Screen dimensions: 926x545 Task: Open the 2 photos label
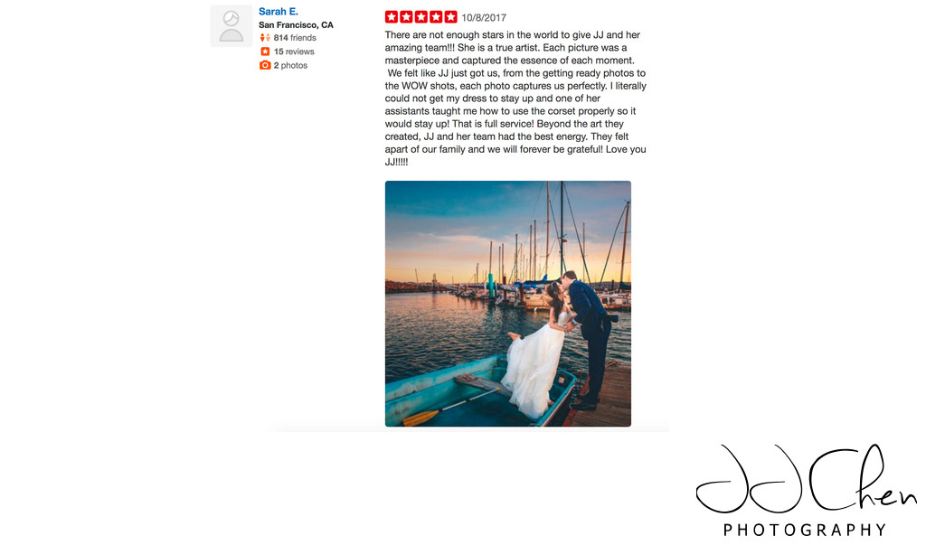click(x=290, y=66)
